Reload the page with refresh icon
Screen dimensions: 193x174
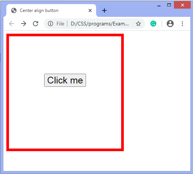[x=36, y=24]
